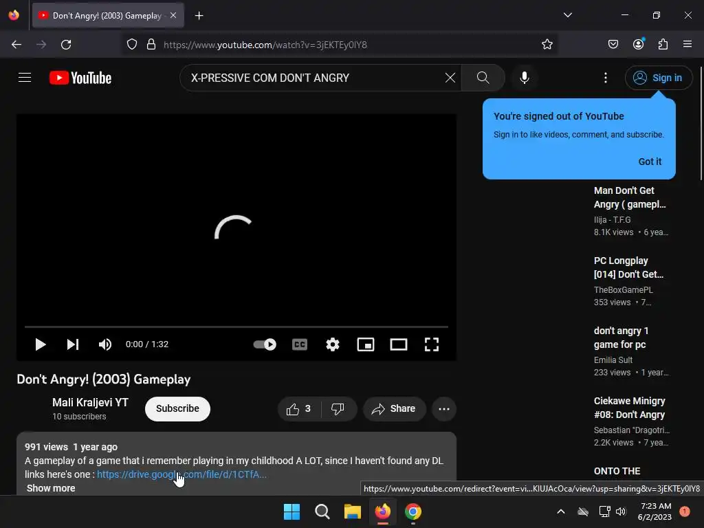Enable miniplayer mode
The width and height of the screenshot is (704, 528).
coord(366,344)
